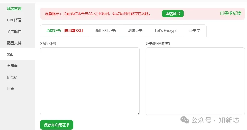Go to 全局配置 settings

14,31
